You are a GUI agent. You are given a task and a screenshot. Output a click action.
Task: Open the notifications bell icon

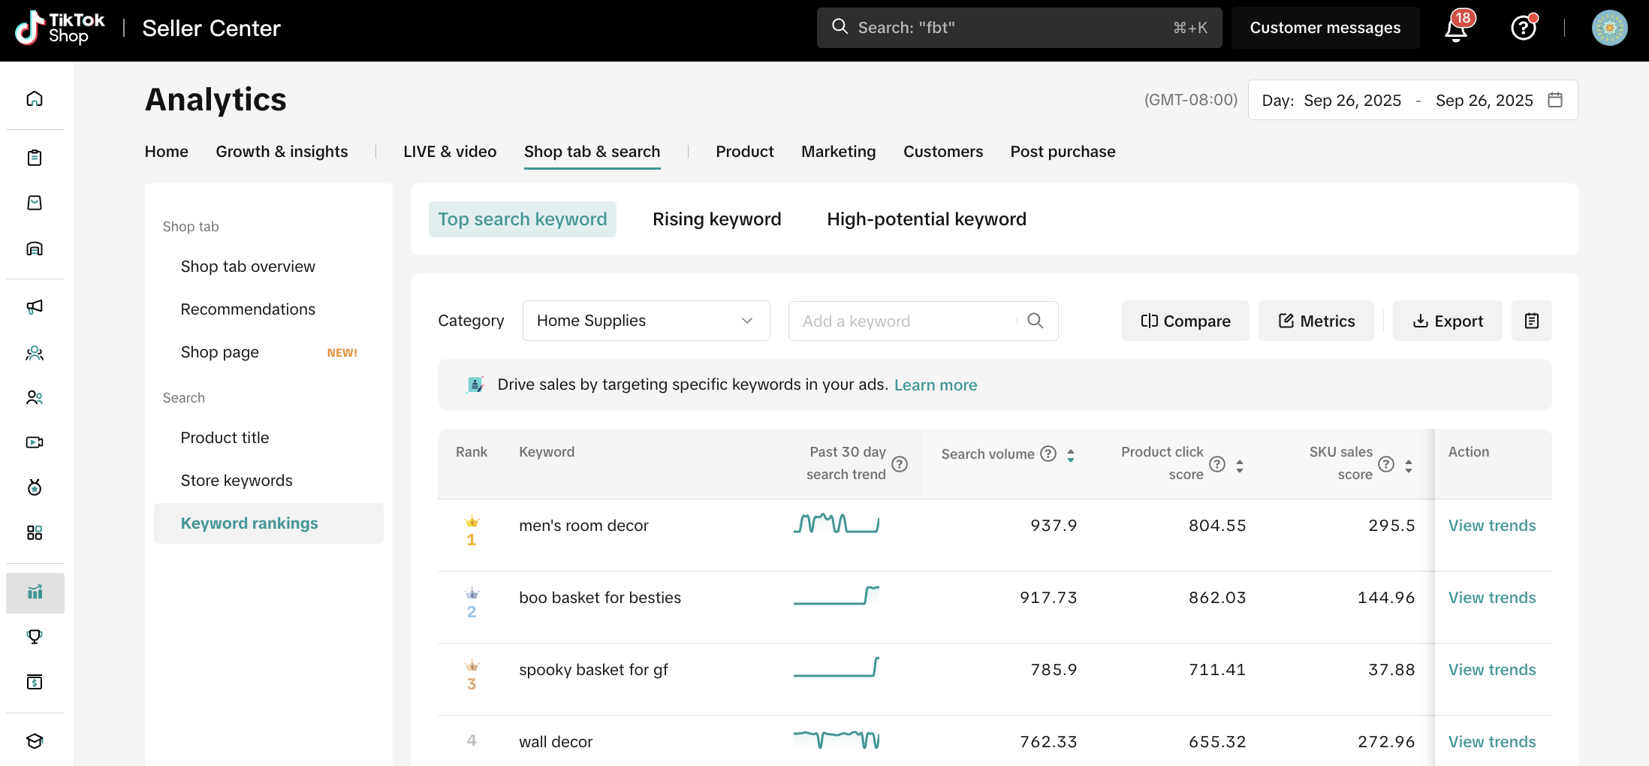pos(1456,29)
